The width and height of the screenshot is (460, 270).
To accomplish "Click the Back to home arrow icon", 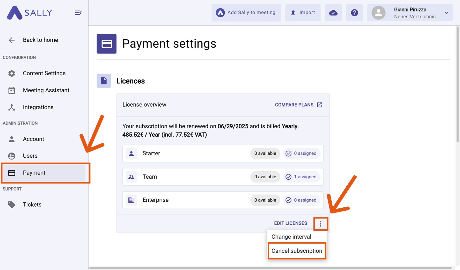I will click(12, 40).
